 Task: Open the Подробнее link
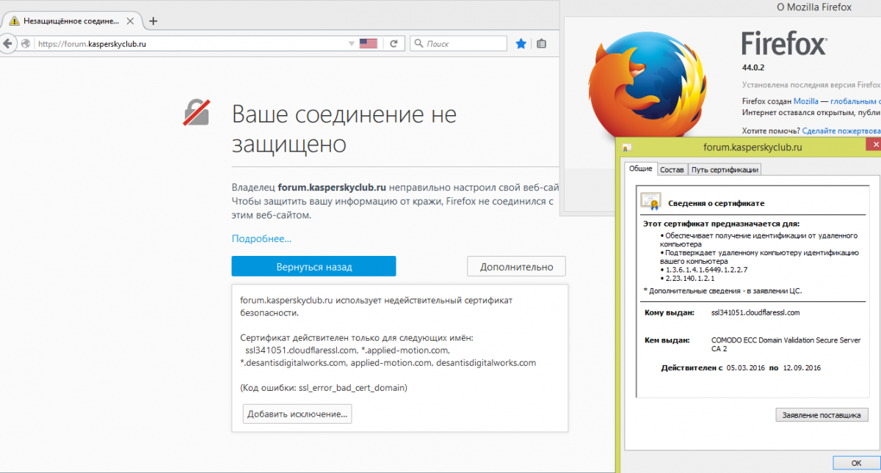(x=261, y=238)
